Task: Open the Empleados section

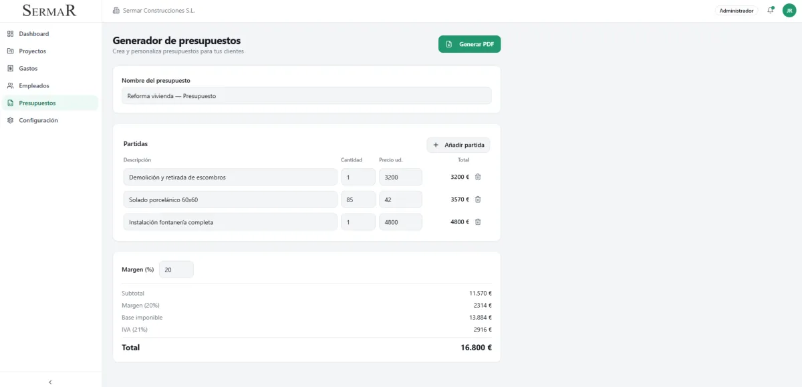Action: click(33, 85)
